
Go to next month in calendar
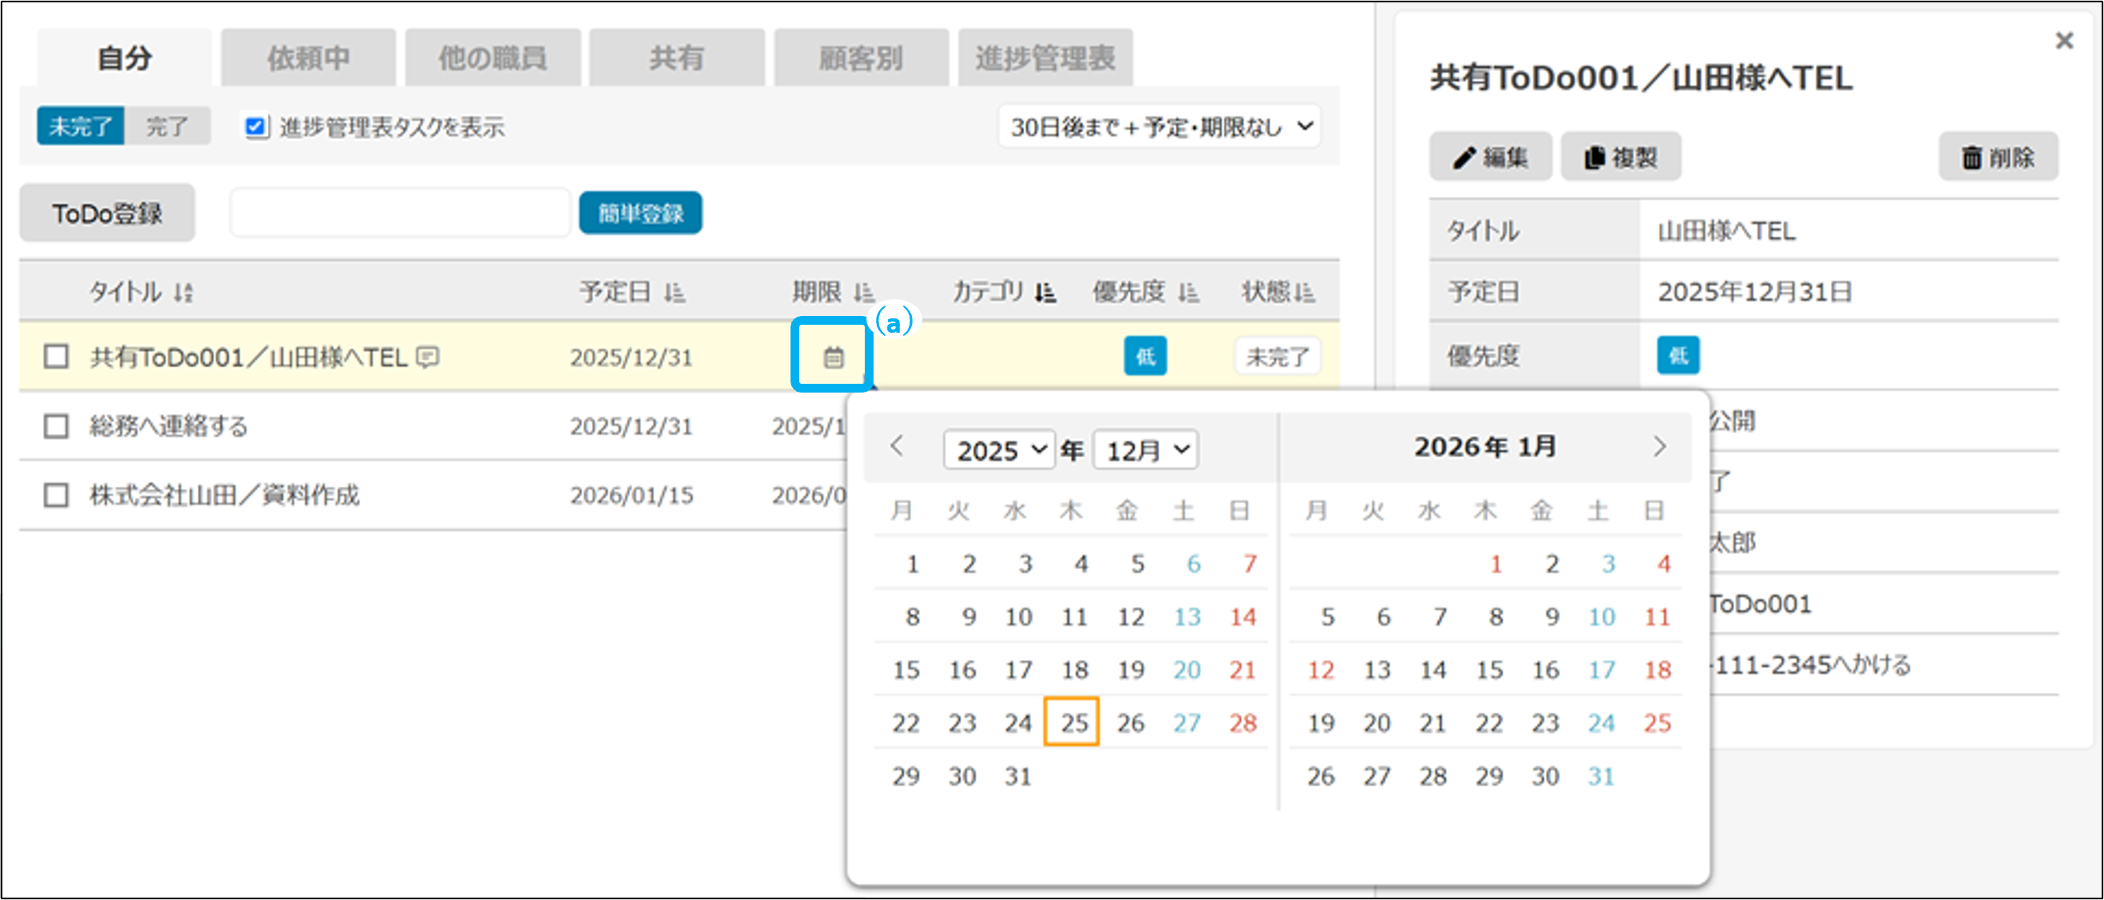click(x=1658, y=446)
